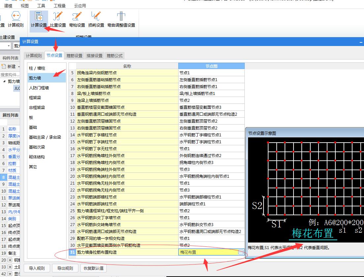Select 非框架梁 category
The width and height of the screenshot is (364, 277).
coord(47,107)
